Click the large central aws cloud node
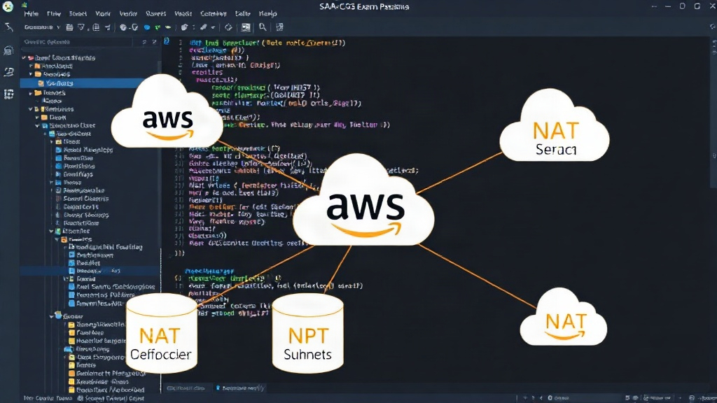 pyautogui.click(x=363, y=201)
